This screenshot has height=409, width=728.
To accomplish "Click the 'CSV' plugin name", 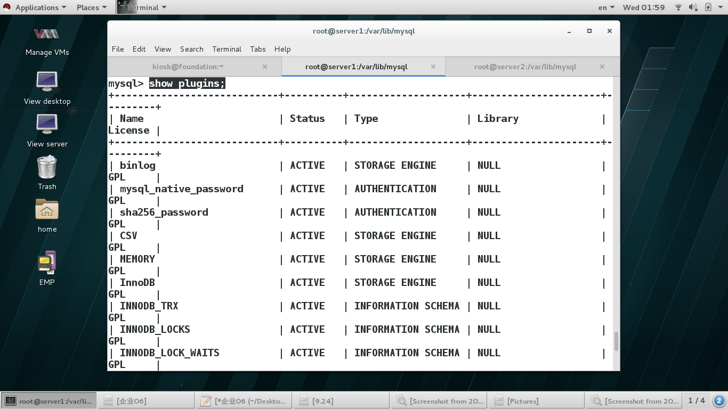I will pos(128,236).
